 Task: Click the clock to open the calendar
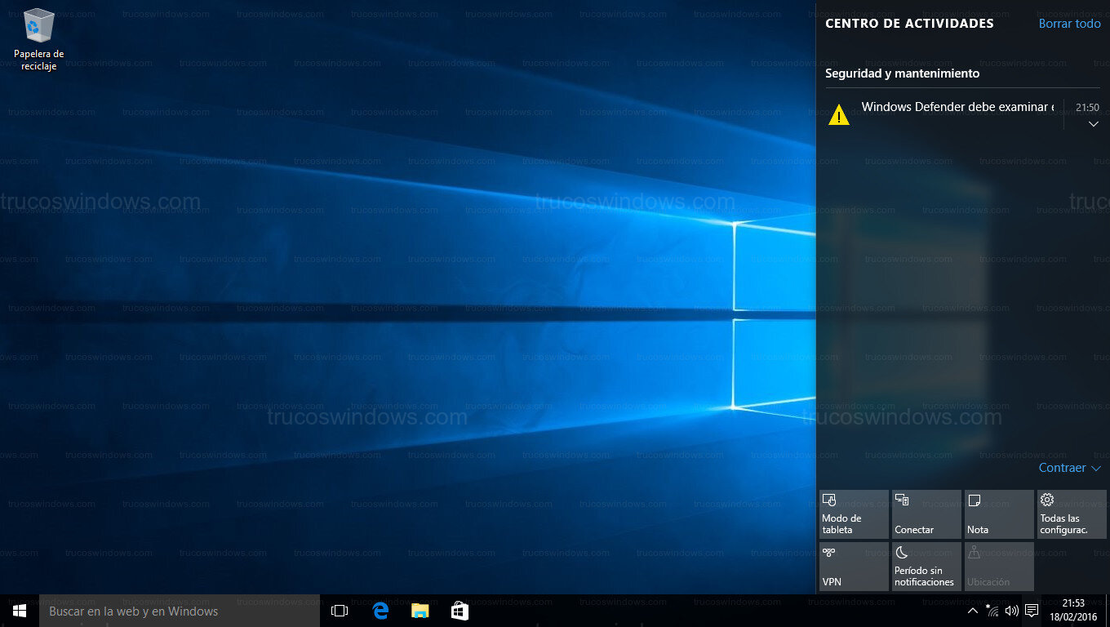(1075, 610)
